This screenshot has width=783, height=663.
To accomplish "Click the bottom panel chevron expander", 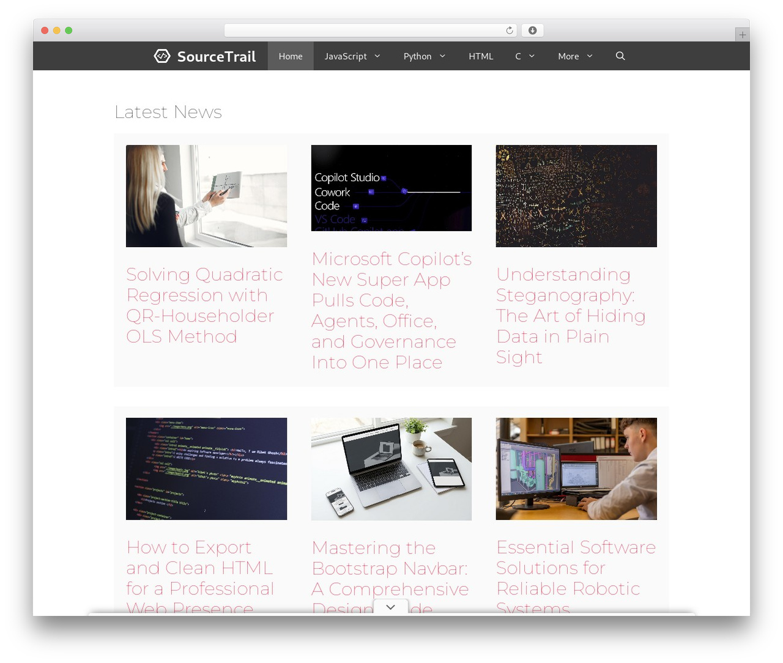I will coord(391,607).
